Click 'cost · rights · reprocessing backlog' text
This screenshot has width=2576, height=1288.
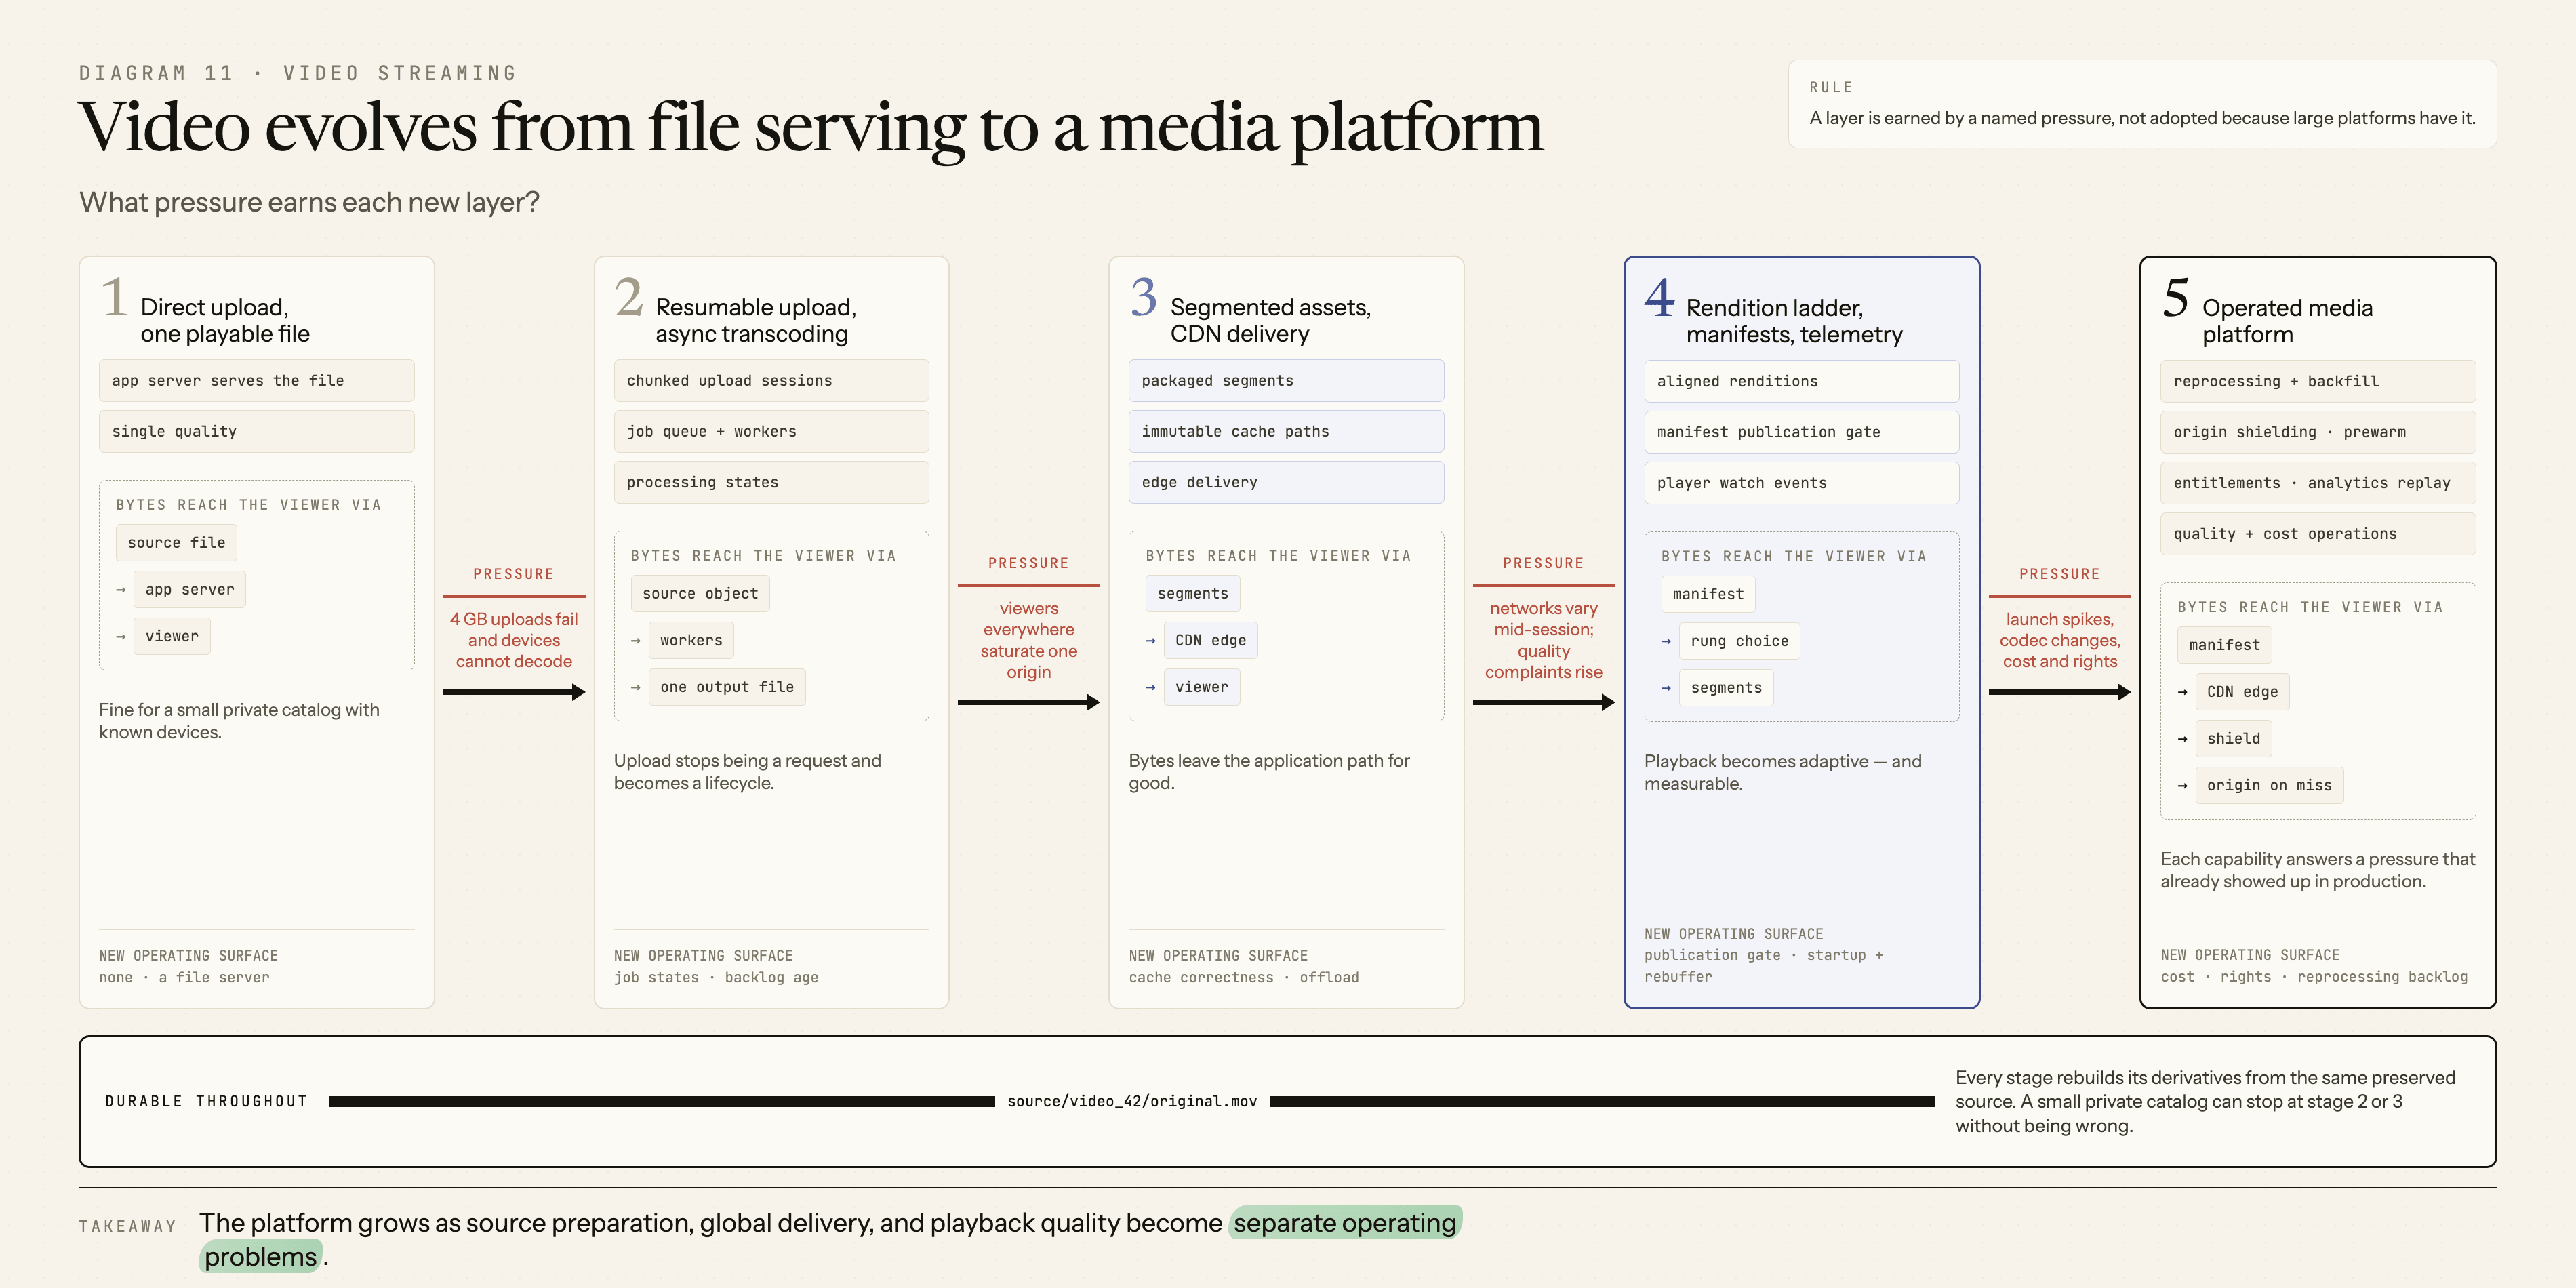tap(2313, 977)
